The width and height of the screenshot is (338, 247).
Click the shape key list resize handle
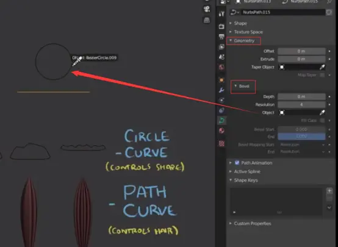[x=279, y=212]
